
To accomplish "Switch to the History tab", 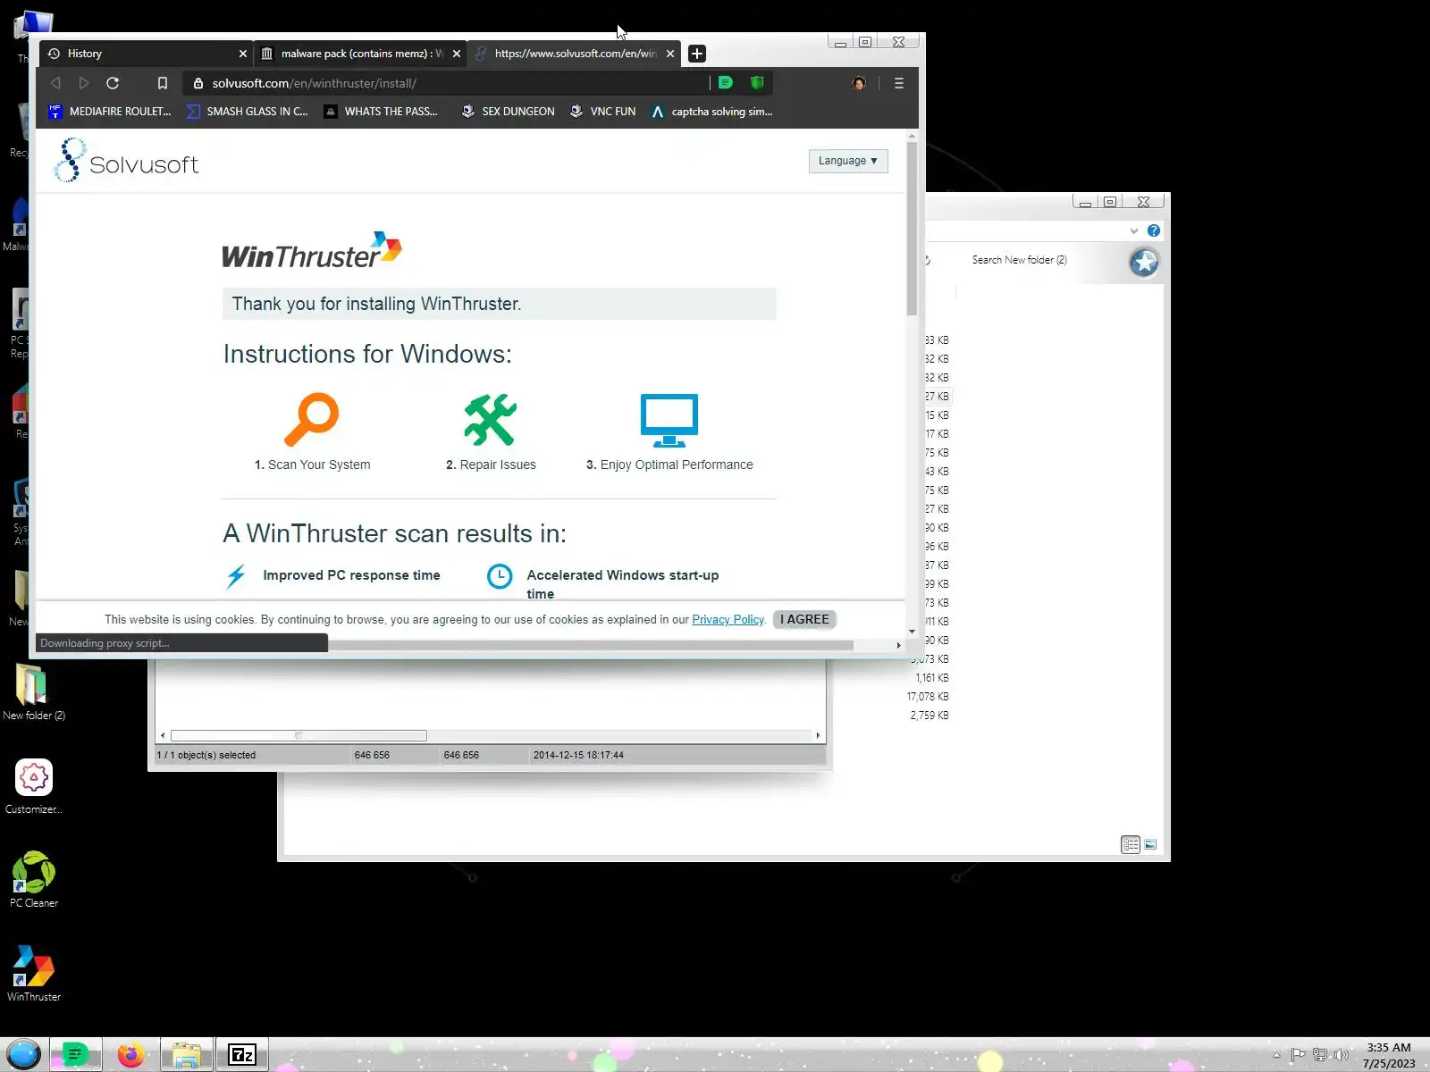I will tap(146, 54).
